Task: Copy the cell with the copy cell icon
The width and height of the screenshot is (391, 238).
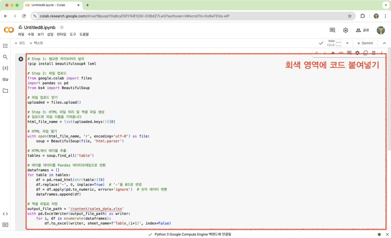Action: coord(365,53)
